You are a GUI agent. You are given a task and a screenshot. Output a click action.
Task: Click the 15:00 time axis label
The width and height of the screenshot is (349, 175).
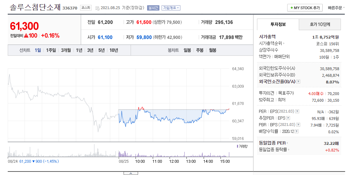(225, 161)
